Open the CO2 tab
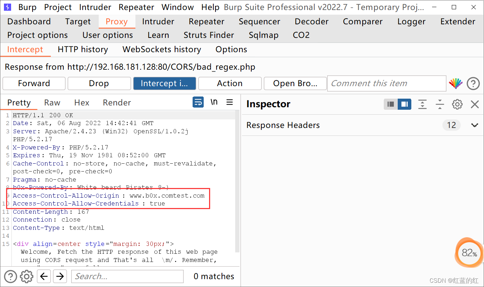The image size is (484, 287). click(301, 35)
